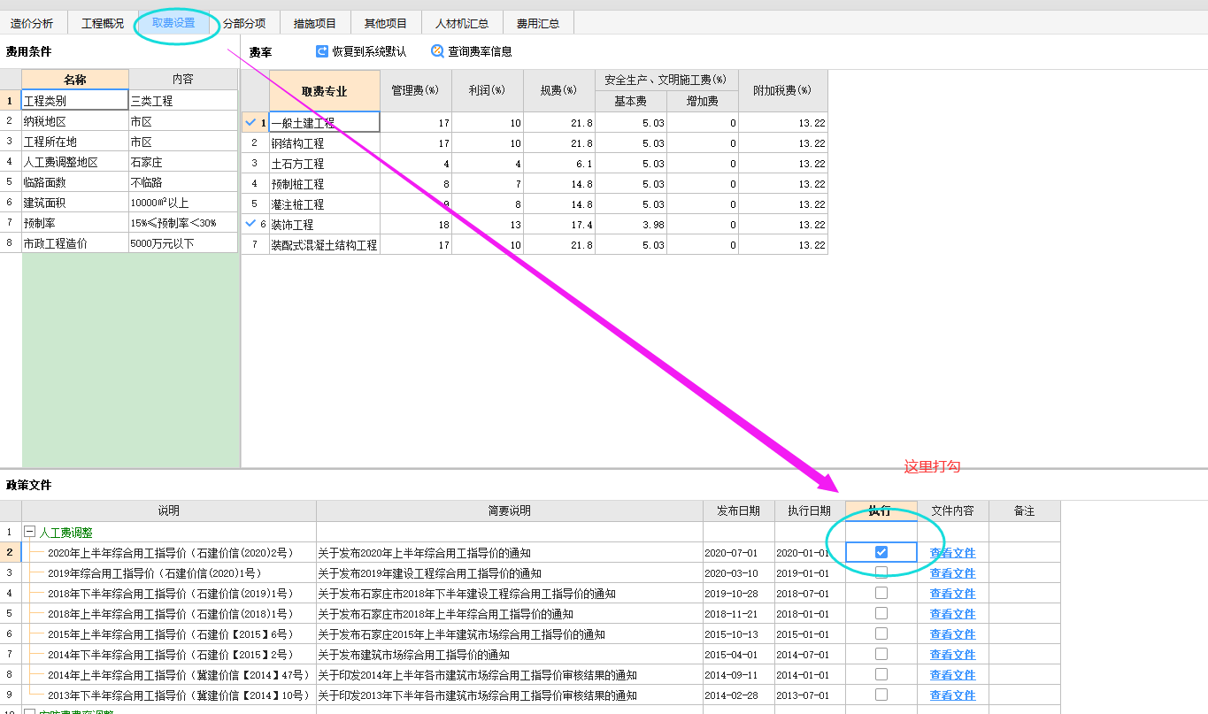Select the 石家庄 labor adjustment region cell
Viewport: 1208px width, 714px height.
pyautogui.click(x=183, y=162)
